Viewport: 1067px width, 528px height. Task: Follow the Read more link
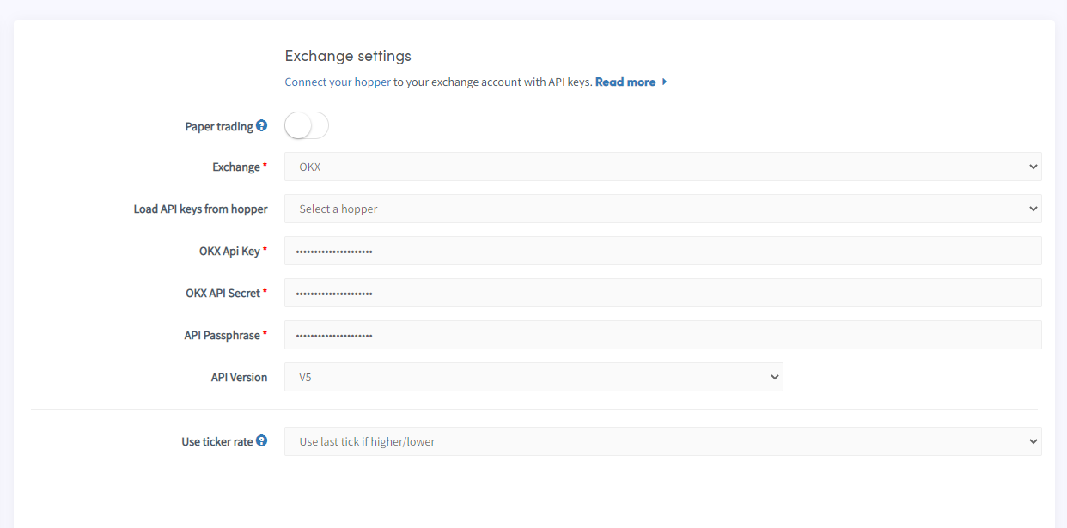click(x=625, y=82)
